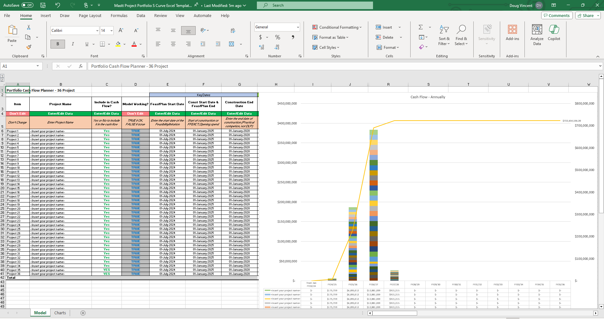This screenshot has height=319, width=604.
Task: Open Conditional Formatting options
Action: (336, 27)
